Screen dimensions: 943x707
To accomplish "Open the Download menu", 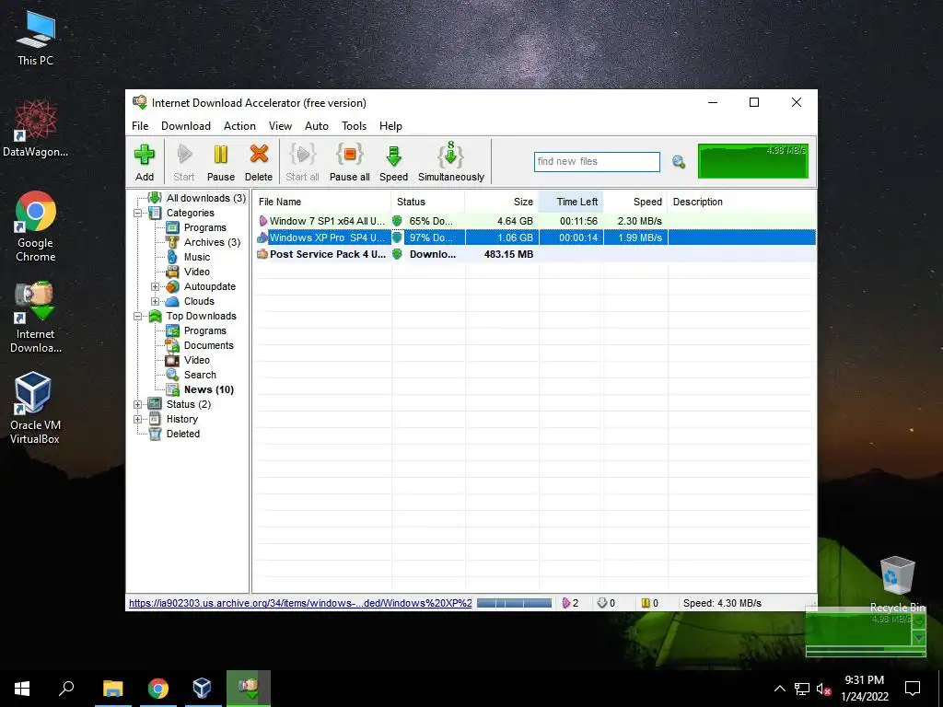I will coord(186,125).
